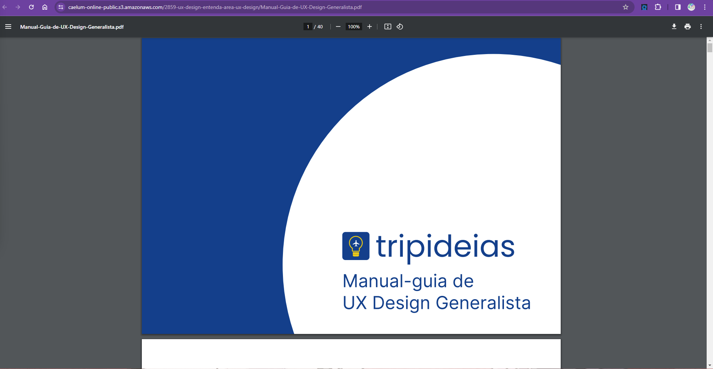Click the address bar URL
The image size is (713, 369).
coord(215,7)
